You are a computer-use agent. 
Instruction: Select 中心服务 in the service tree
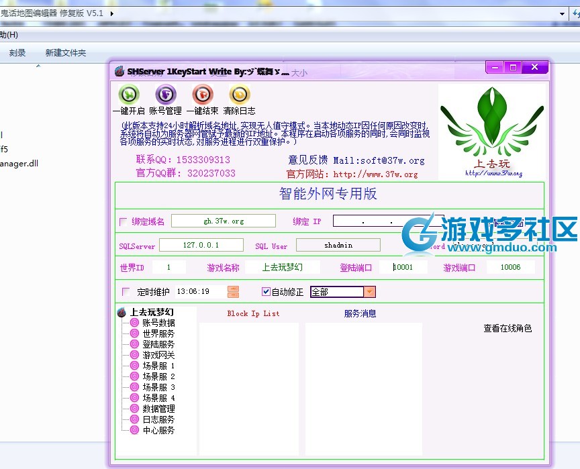[158, 430]
